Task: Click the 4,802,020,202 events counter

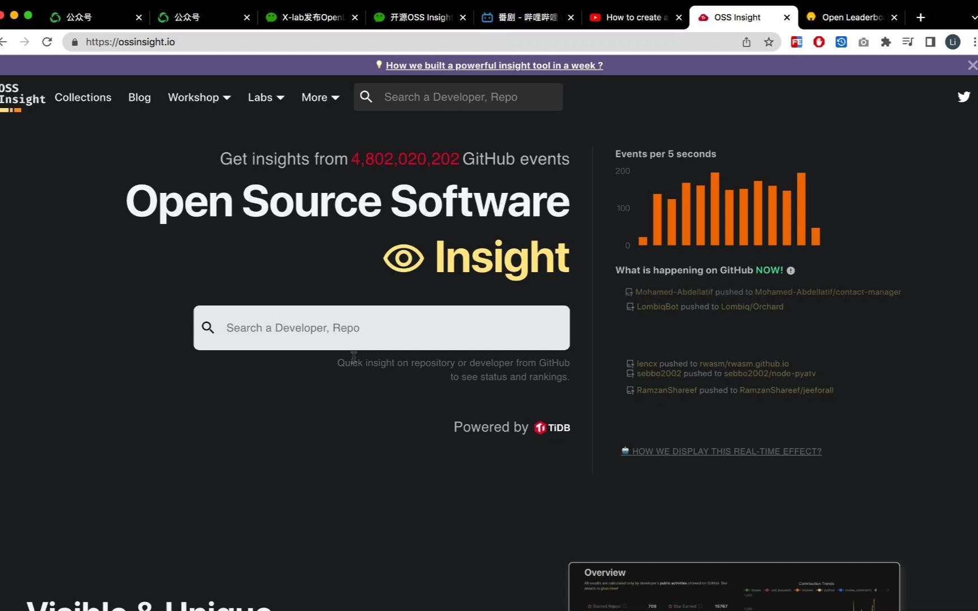Action: pos(405,159)
